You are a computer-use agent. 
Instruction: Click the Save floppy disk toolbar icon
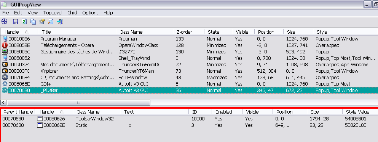tap(16, 22)
